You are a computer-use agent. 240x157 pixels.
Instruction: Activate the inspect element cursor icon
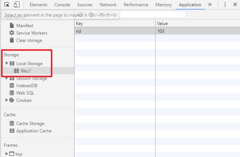point(7,4)
